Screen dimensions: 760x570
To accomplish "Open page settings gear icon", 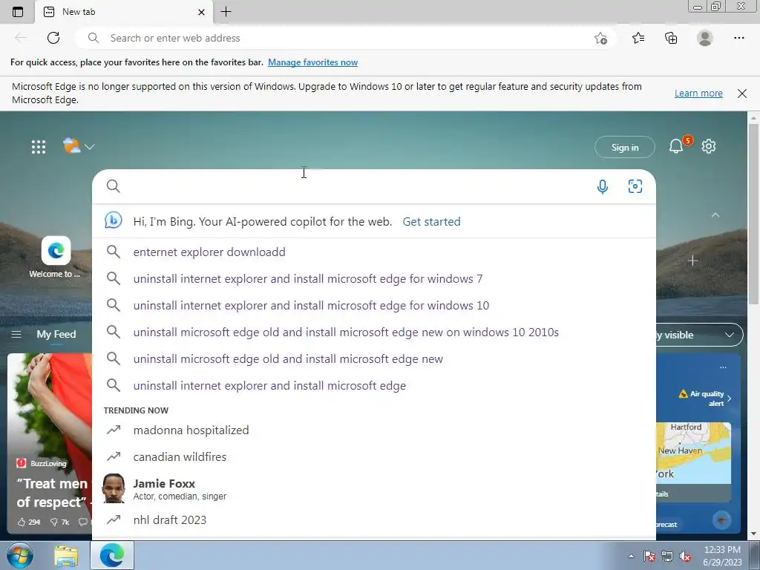I will [709, 146].
